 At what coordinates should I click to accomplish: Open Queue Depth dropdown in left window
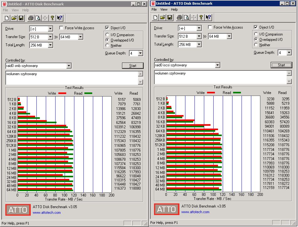click(140, 53)
